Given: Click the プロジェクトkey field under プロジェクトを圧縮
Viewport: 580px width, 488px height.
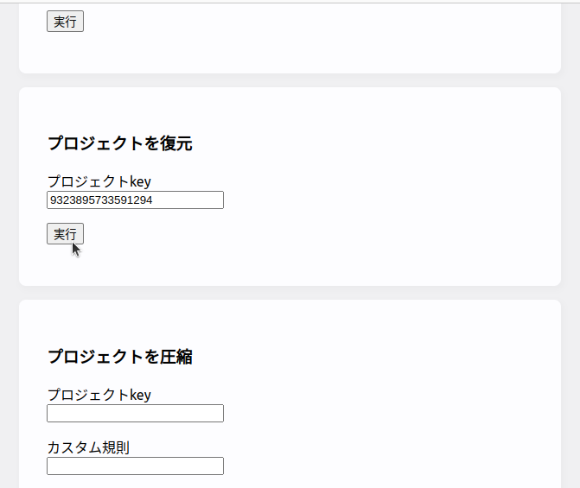Looking at the screenshot, I should (x=135, y=413).
